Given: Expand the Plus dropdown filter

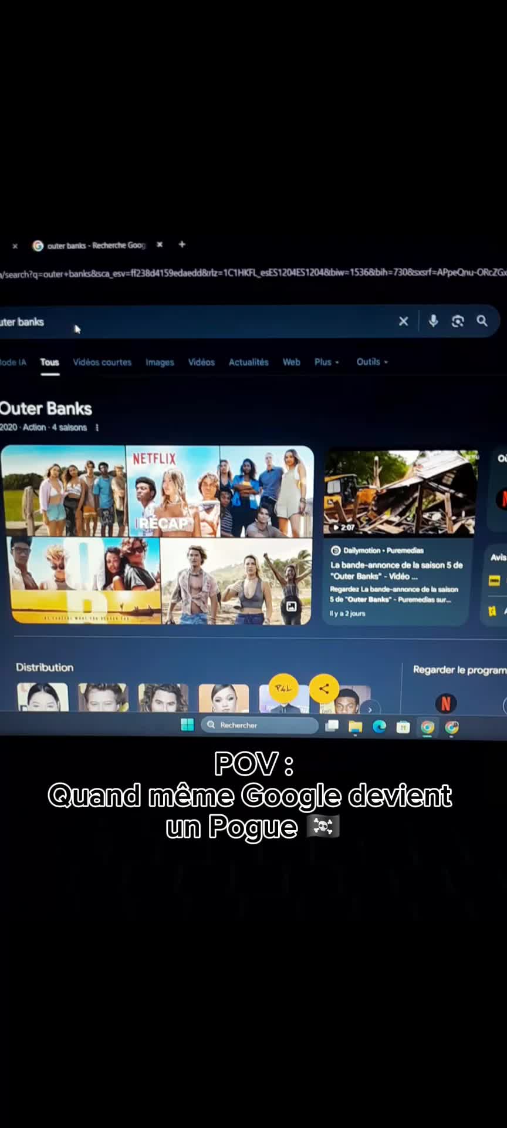Looking at the screenshot, I should click(x=327, y=362).
